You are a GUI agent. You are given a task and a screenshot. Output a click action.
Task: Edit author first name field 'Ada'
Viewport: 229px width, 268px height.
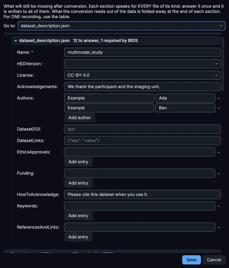pyautogui.click(x=185, y=98)
